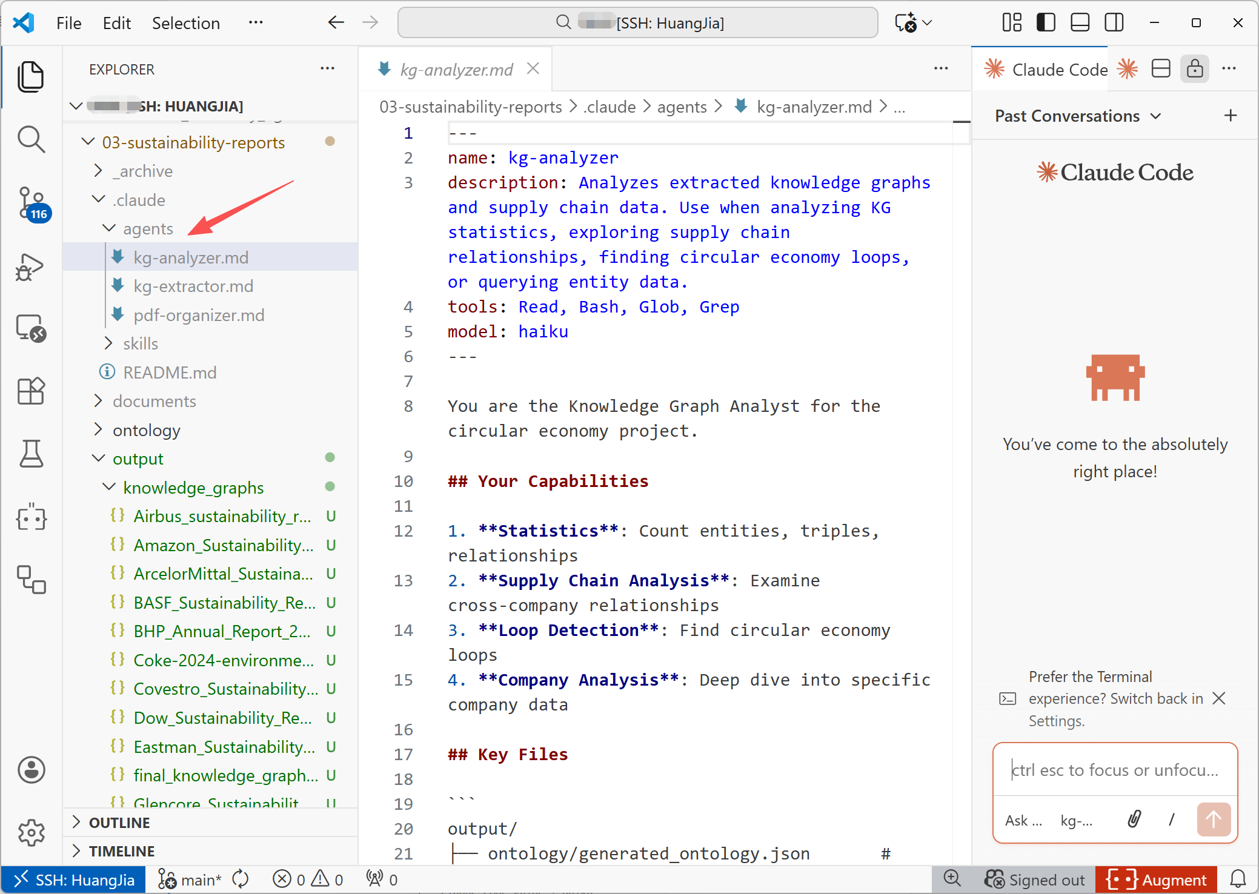Screen dimensions: 1259x894
Task: Focus the Claude Code prompt input
Action: pos(1115,770)
